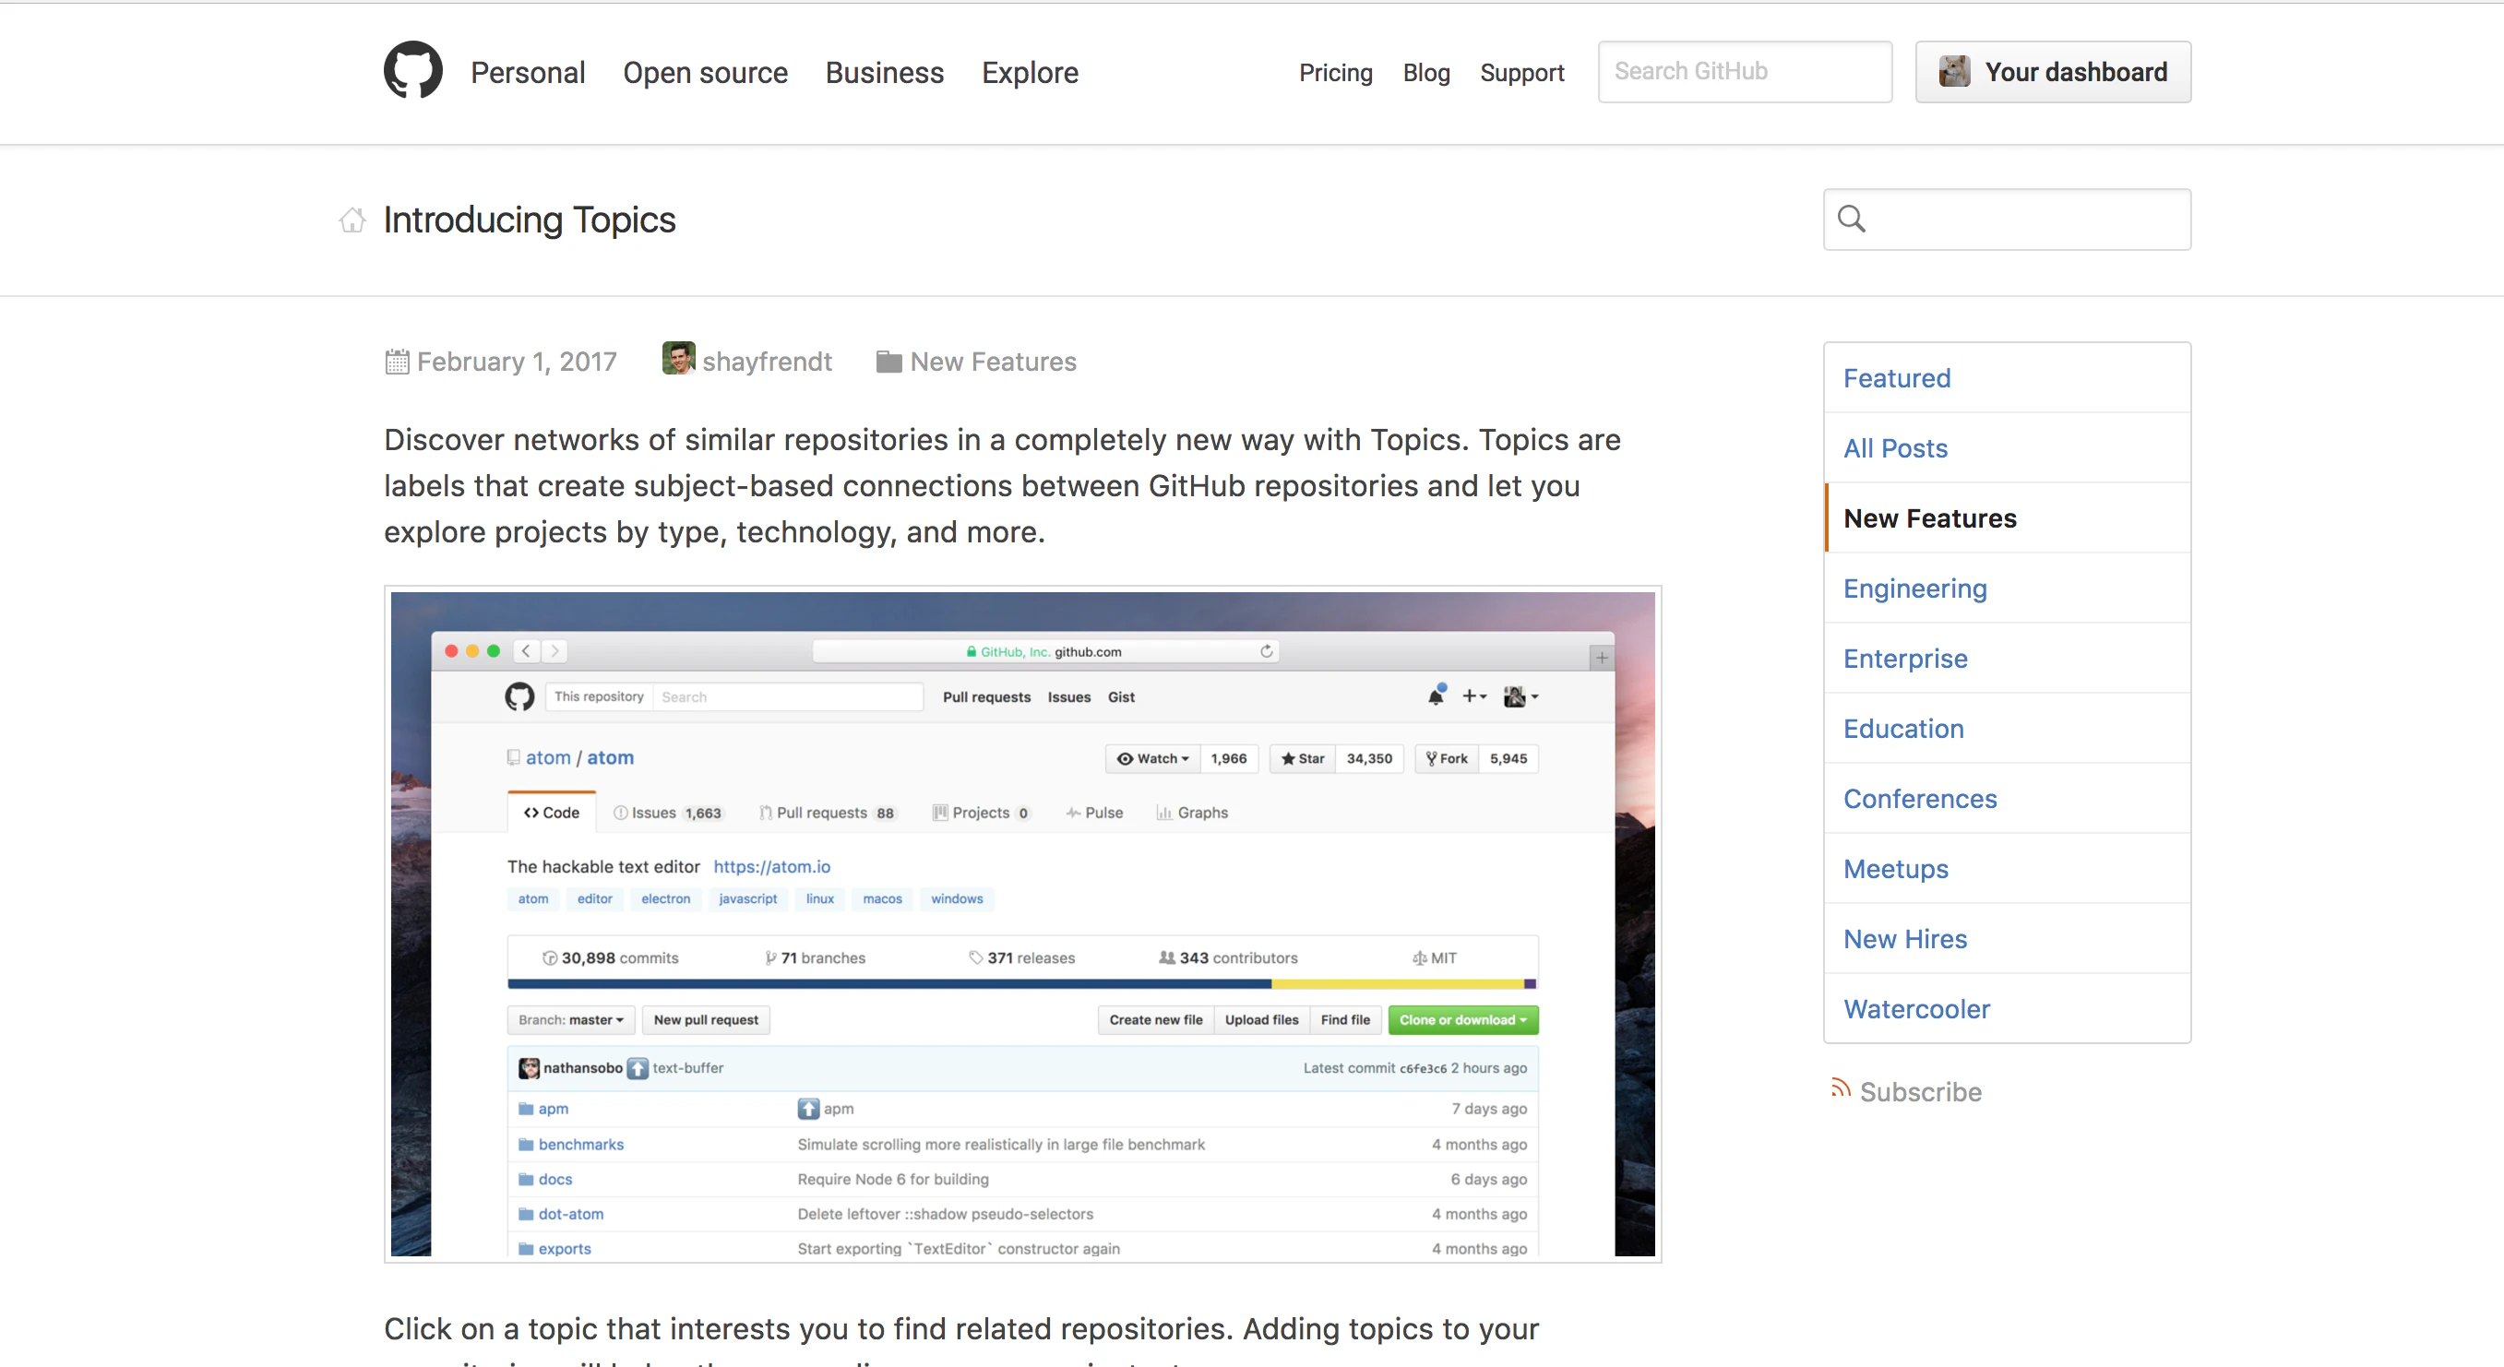Open New Features category in post meta
This screenshot has width=2504, height=1367.
(993, 362)
